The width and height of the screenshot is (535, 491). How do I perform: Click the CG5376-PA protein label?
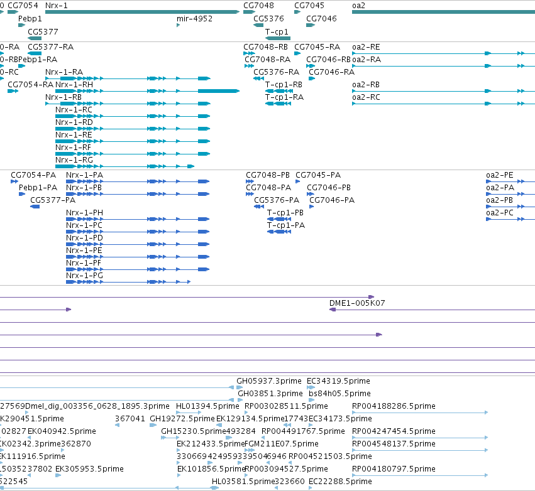pyautogui.click(x=277, y=200)
